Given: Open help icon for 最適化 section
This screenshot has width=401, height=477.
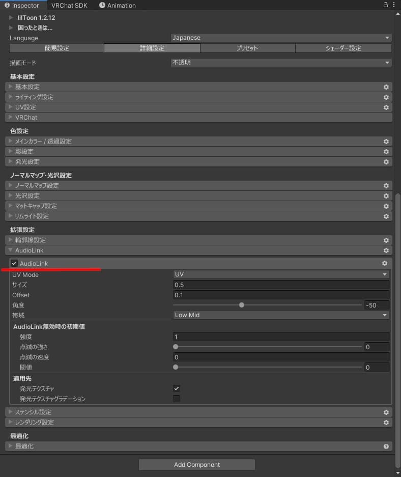Looking at the screenshot, I should coord(386,446).
